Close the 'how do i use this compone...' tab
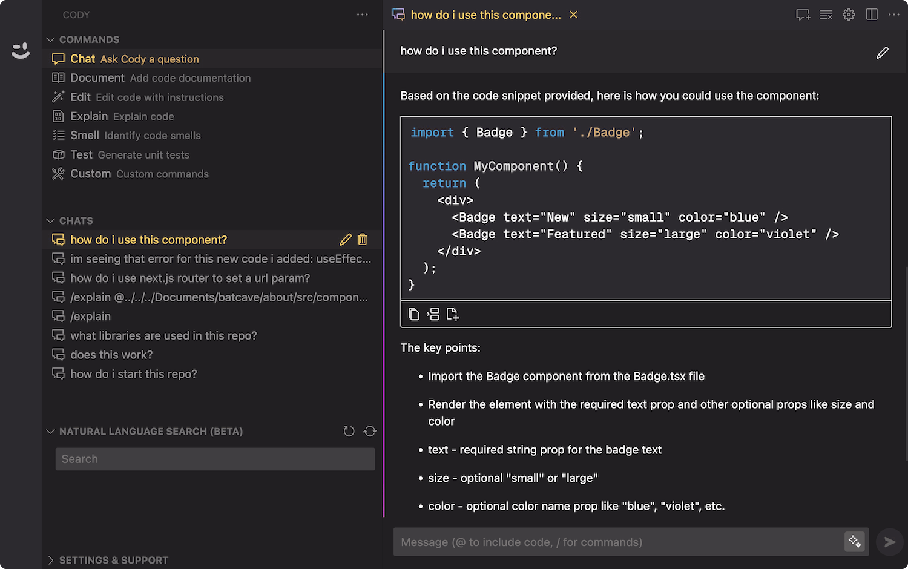This screenshot has width=908, height=569. click(574, 15)
